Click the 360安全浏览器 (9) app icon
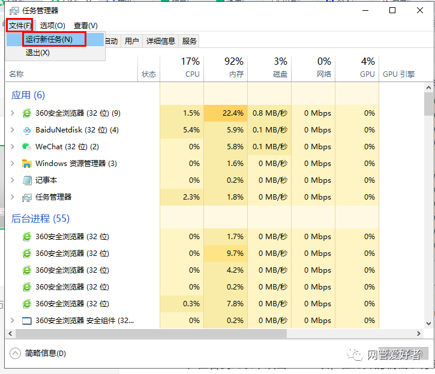The width and height of the screenshot is (435, 374). 27,113
